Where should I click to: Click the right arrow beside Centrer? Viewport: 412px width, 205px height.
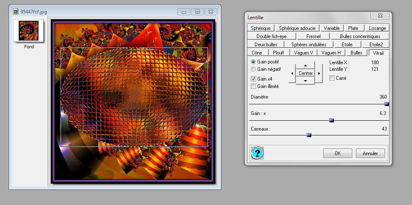point(319,73)
